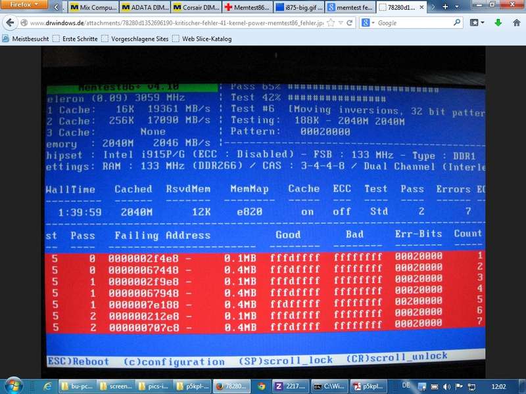Switch to the p5kpl... PDF taskbar window
This screenshot has width=526, height=394.
pos(368,386)
